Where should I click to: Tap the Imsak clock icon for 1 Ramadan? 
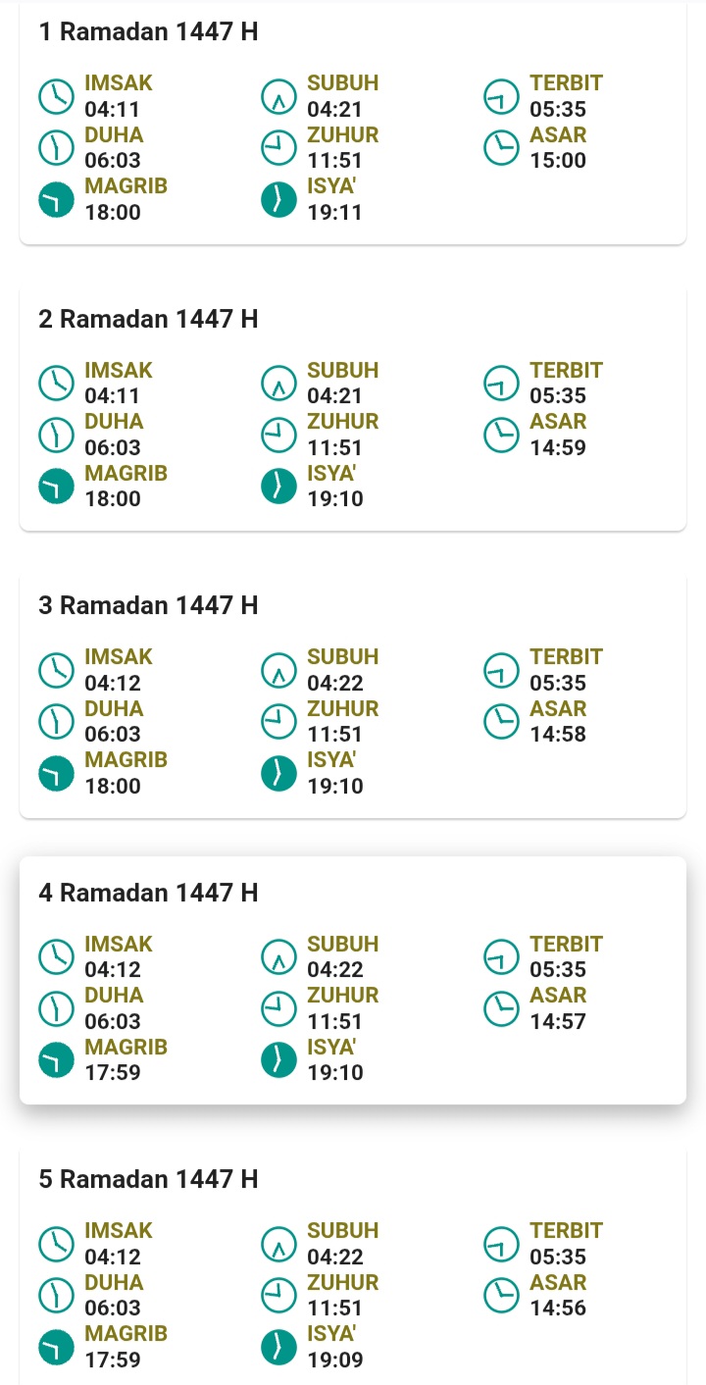click(x=56, y=96)
